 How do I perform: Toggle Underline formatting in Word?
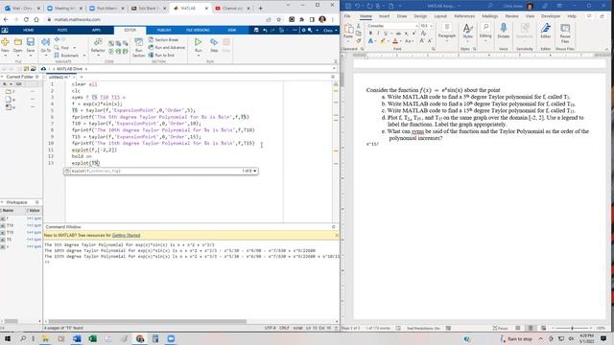(386, 34)
